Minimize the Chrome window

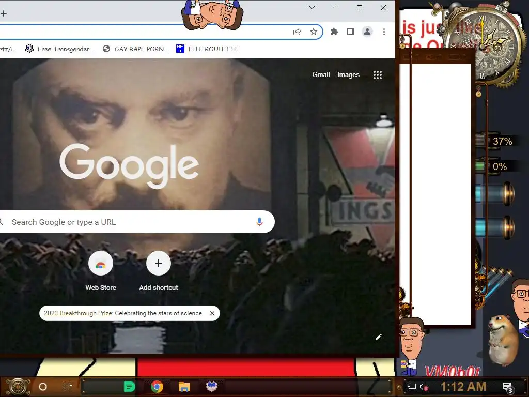(336, 8)
